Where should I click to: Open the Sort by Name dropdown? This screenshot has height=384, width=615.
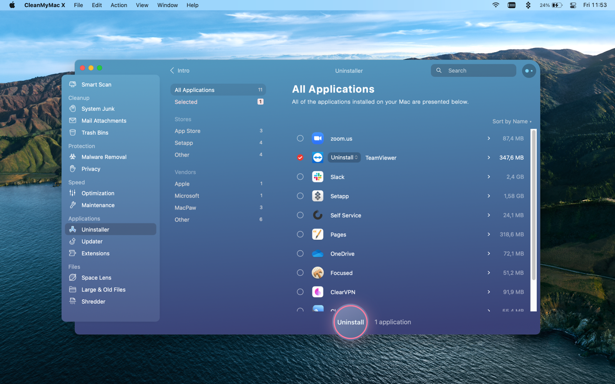click(x=512, y=121)
